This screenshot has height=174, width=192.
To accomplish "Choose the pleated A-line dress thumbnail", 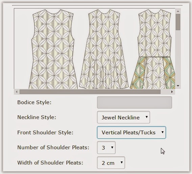I will coord(104,49).
